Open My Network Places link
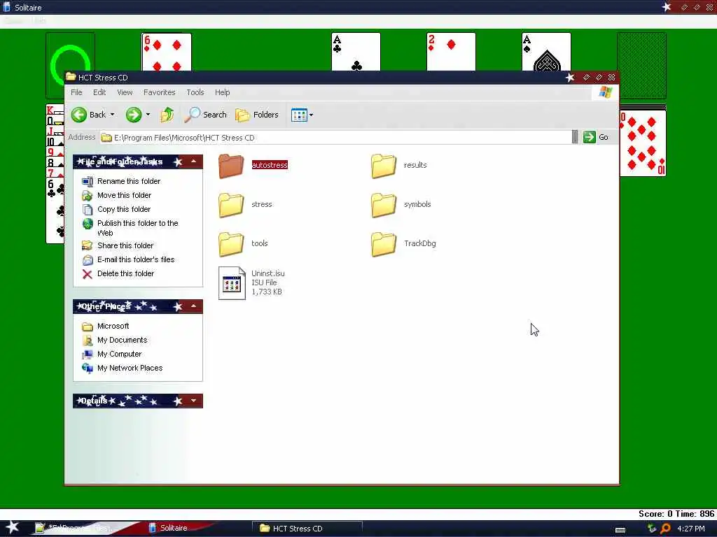This screenshot has width=717, height=537. [130, 368]
